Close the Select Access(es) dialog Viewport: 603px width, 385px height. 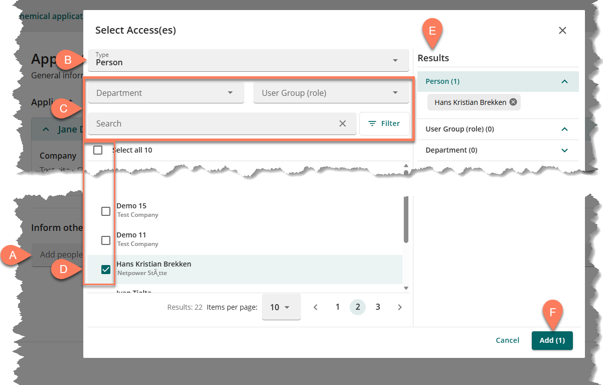562,31
